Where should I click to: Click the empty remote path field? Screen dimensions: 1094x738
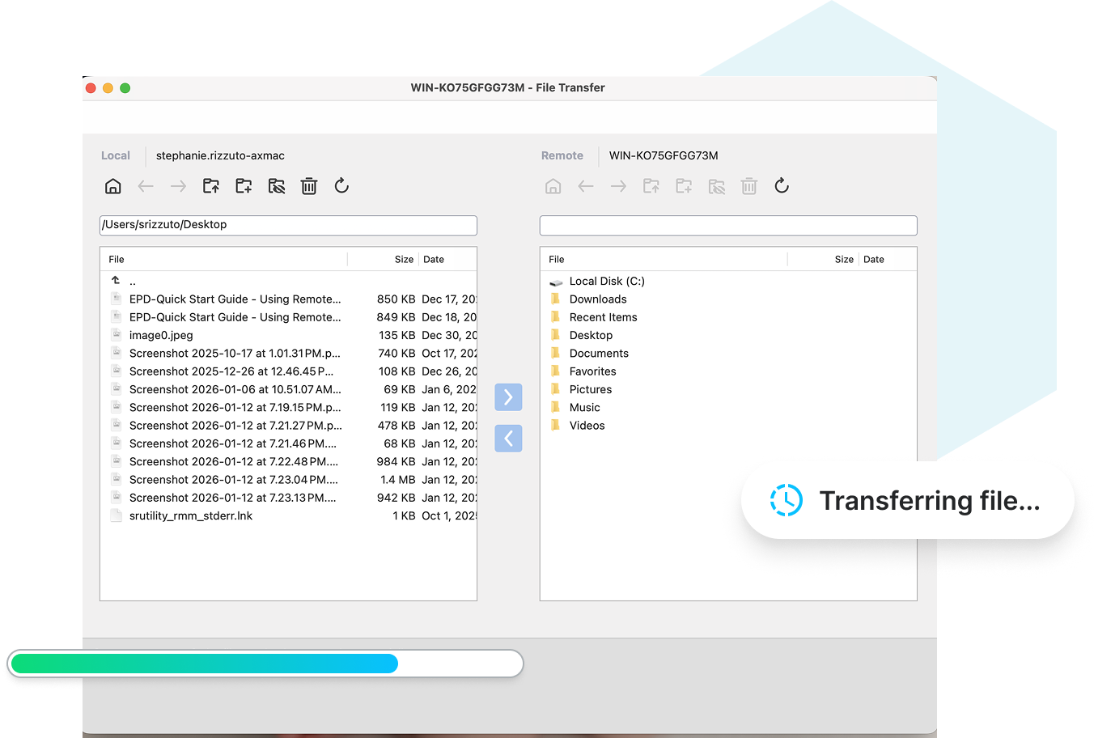728,226
